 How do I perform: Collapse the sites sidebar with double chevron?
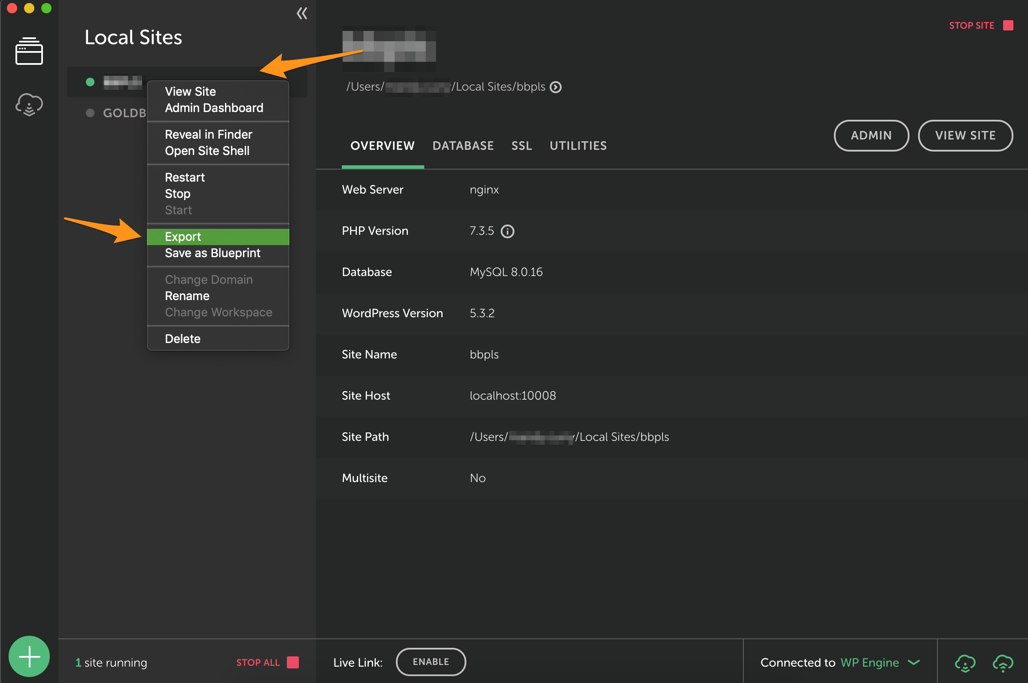click(x=302, y=13)
